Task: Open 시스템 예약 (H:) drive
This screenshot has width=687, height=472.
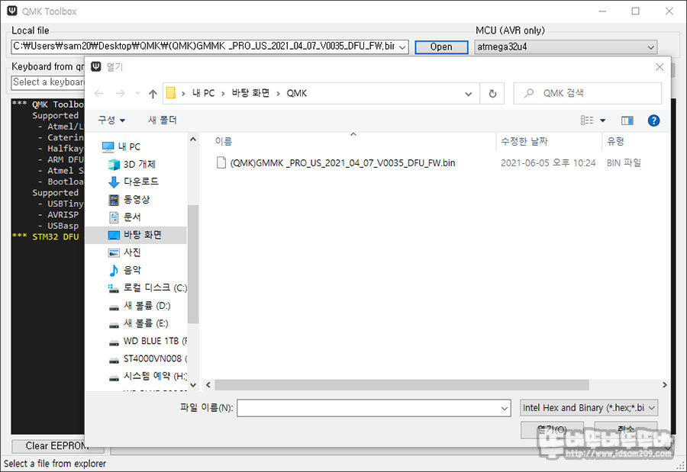Action: [x=147, y=376]
